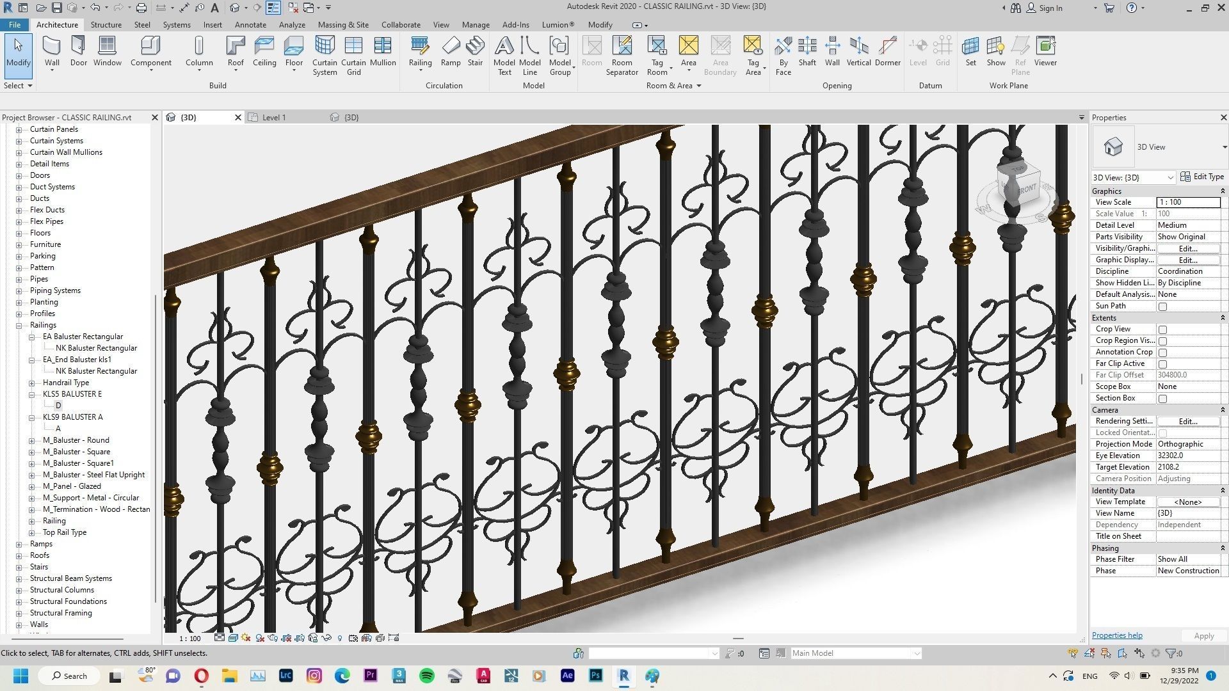Select the Ramp tool
This screenshot has width=1229, height=691.
(451, 51)
